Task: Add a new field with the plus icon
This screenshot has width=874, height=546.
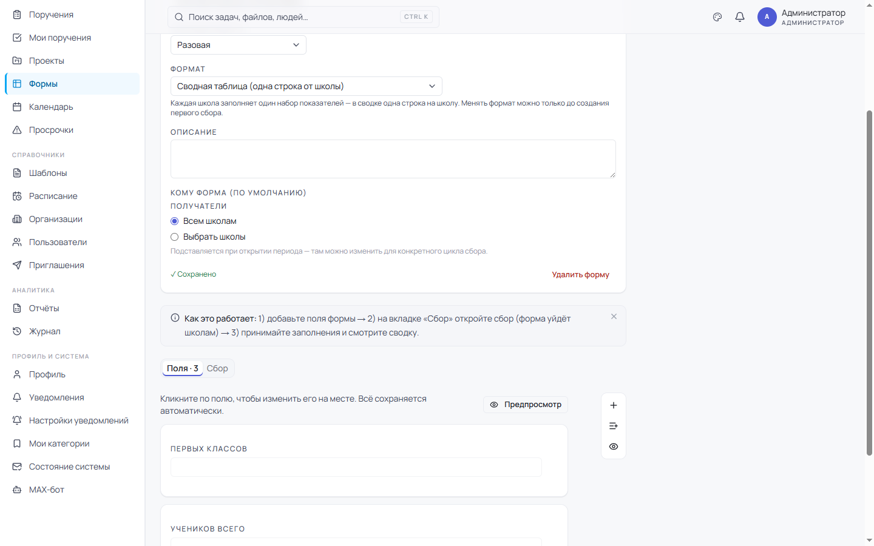Action: 614,405
